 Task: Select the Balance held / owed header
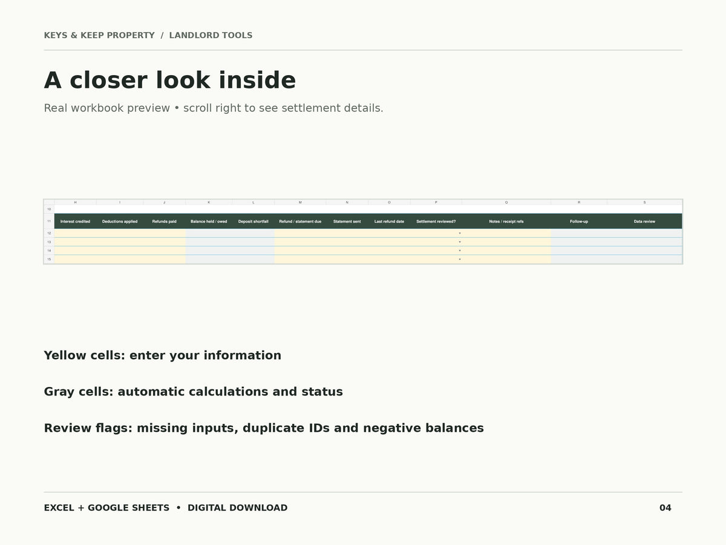pos(209,221)
